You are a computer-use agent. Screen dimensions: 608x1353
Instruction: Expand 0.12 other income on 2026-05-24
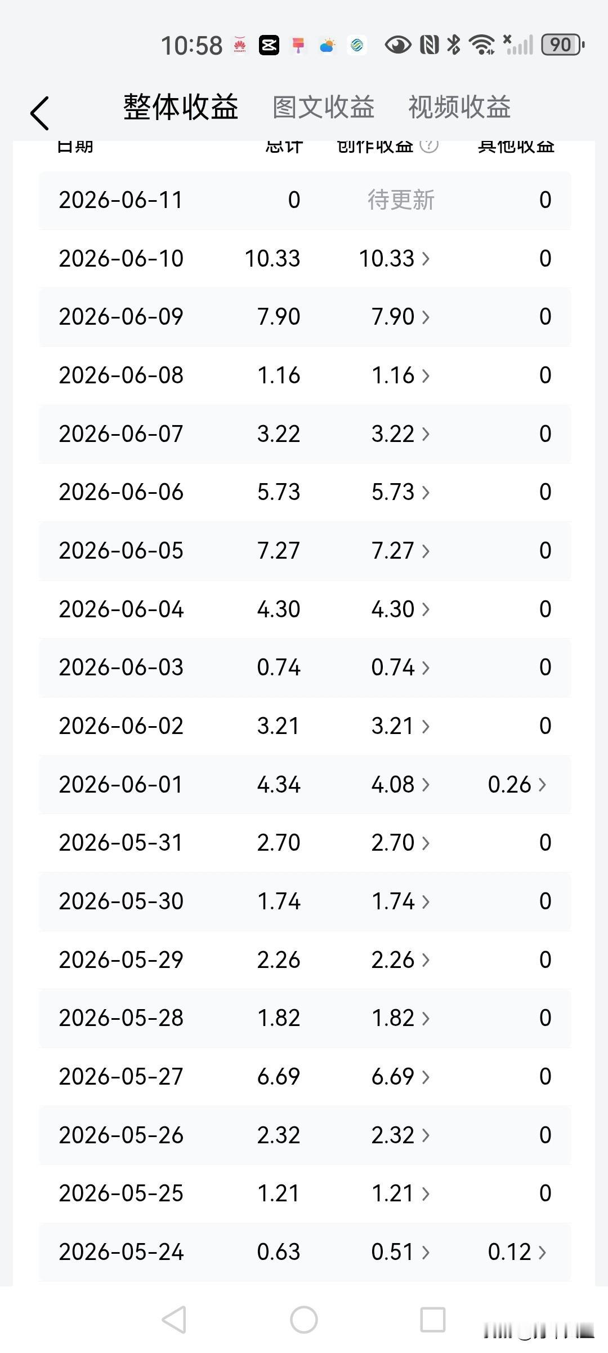pos(517,1252)
